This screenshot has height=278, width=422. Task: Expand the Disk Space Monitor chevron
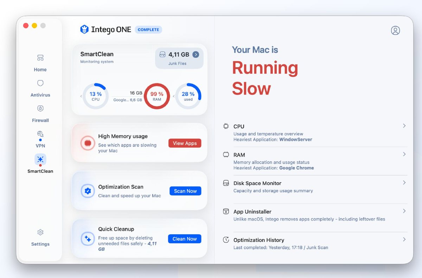pos(404,183)
